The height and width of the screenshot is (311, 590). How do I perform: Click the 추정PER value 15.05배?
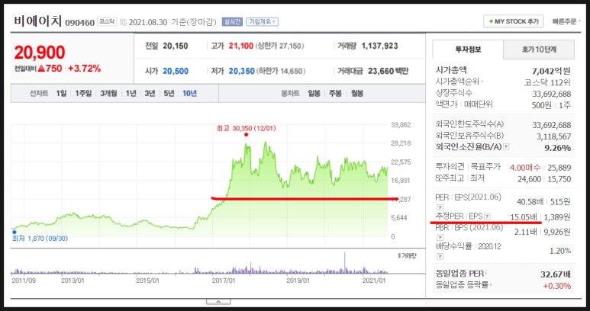tap(524, 216)
